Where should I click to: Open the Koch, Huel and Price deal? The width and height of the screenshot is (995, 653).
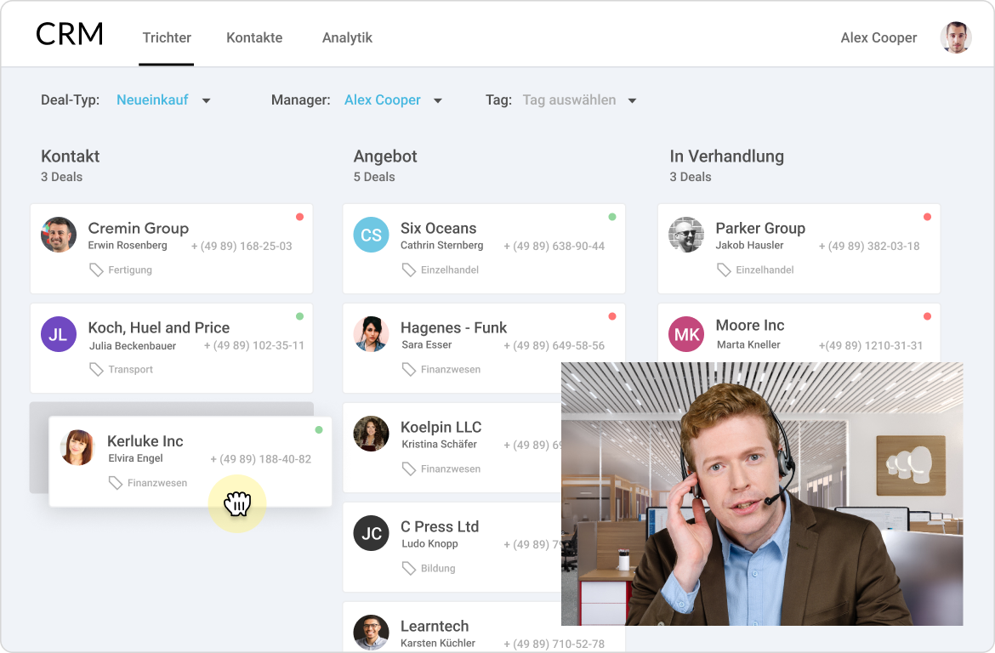[x=171, y=349]
